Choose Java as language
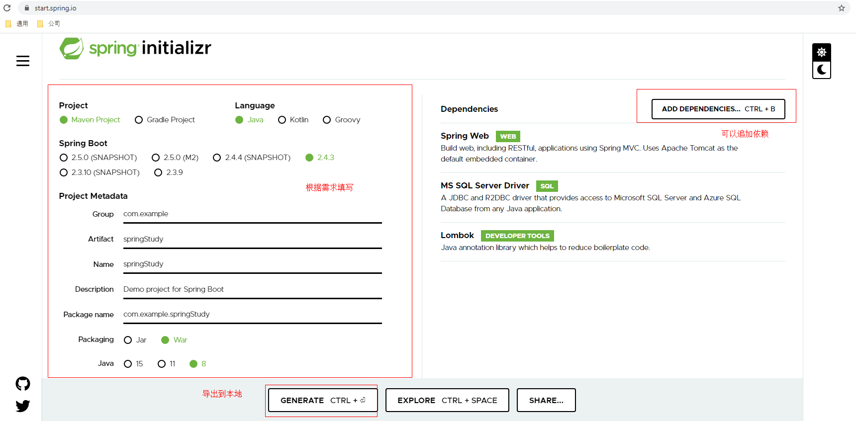 (250, 120)
